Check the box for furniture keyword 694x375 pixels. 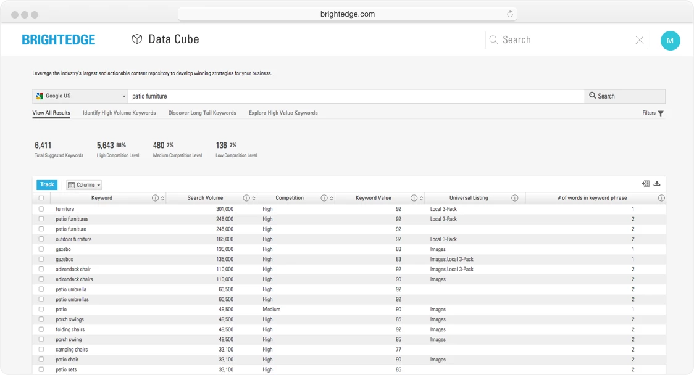pos(41,208)
